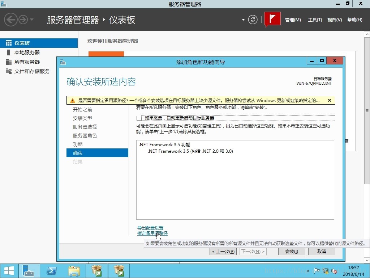Click the 本地服务器 icon
This screenshot has height=278, width=370.
pyautogui.click(x=9, y=52)
